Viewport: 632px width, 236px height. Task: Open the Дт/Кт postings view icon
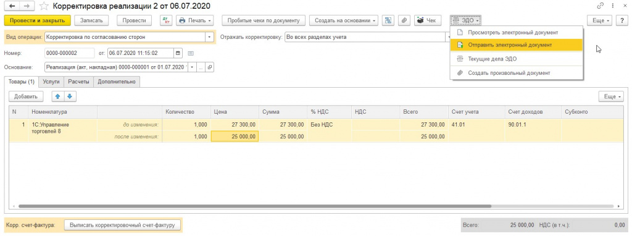166,20
